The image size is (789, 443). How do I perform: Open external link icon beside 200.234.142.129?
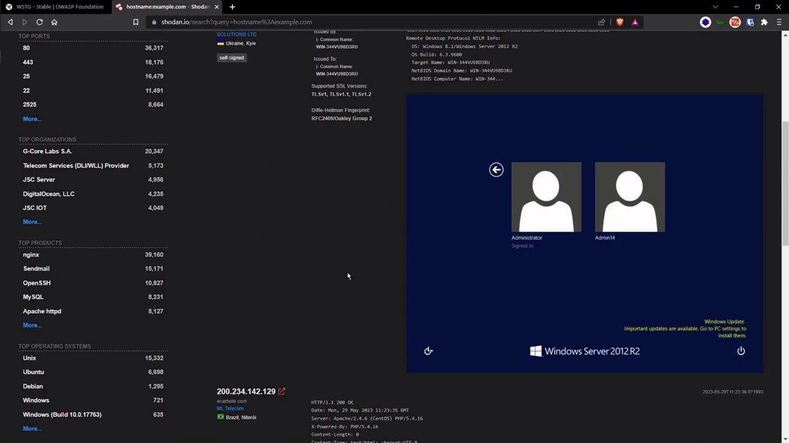point(282,391)
